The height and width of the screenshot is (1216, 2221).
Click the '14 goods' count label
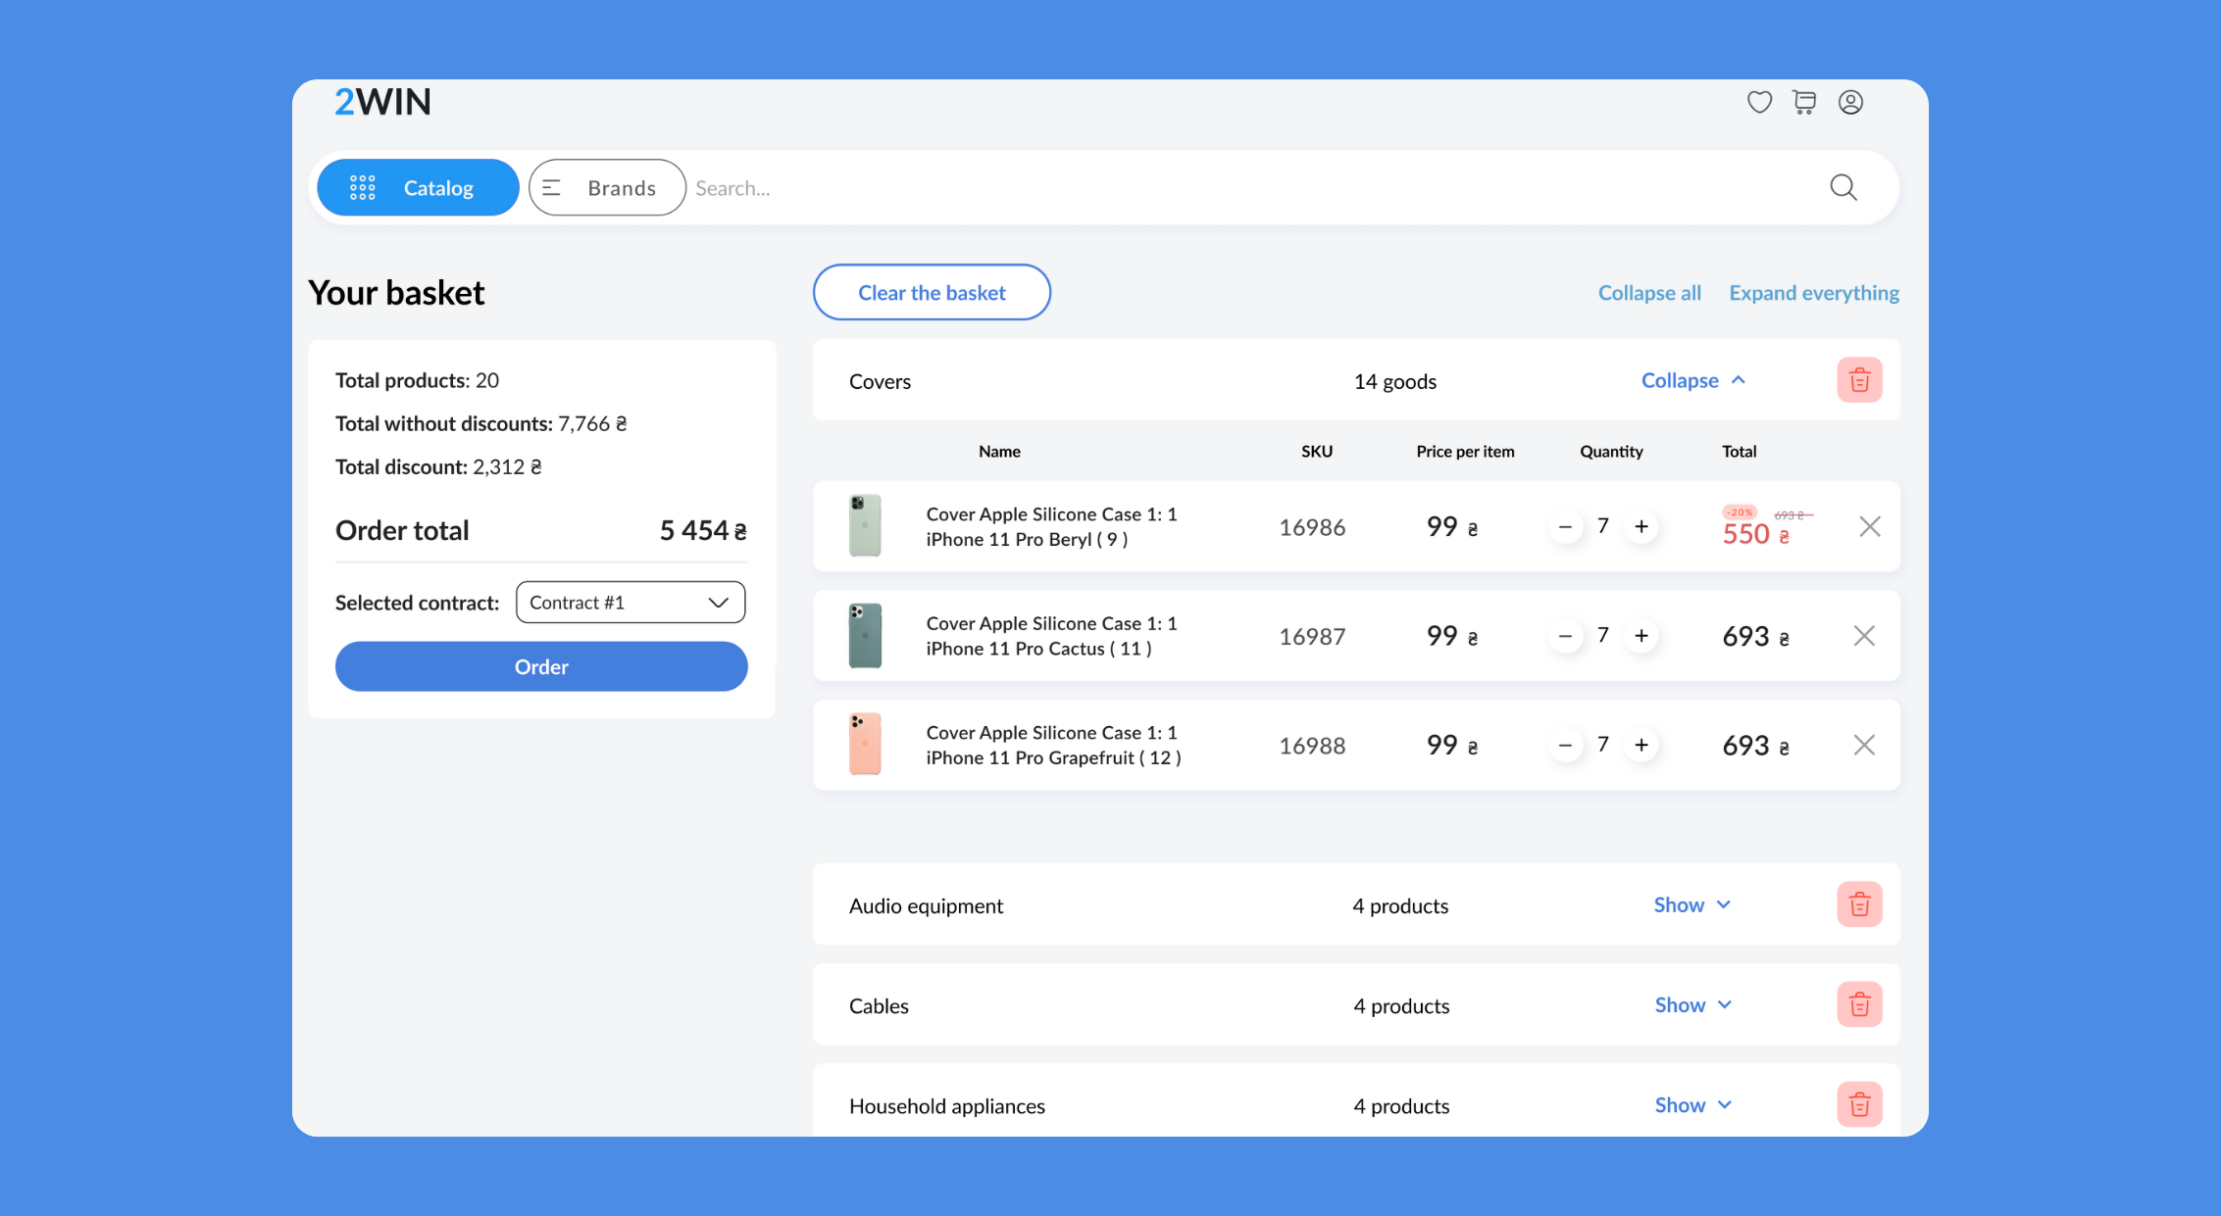click(1394, 381)
